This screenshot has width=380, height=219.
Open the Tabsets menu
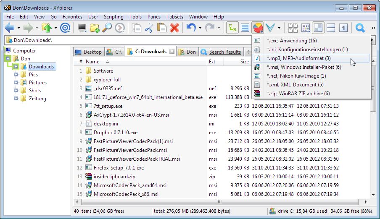coord(175,17)
